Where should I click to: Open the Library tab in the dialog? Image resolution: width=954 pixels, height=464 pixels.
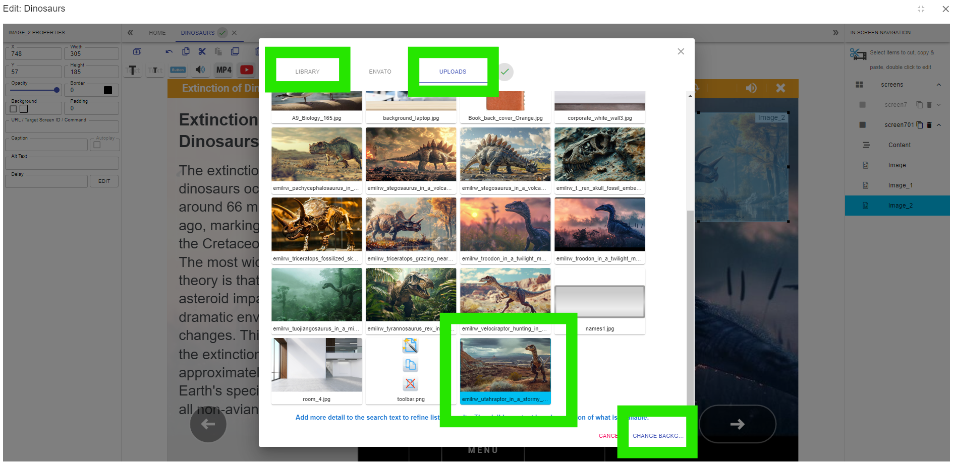coord(307,72)
